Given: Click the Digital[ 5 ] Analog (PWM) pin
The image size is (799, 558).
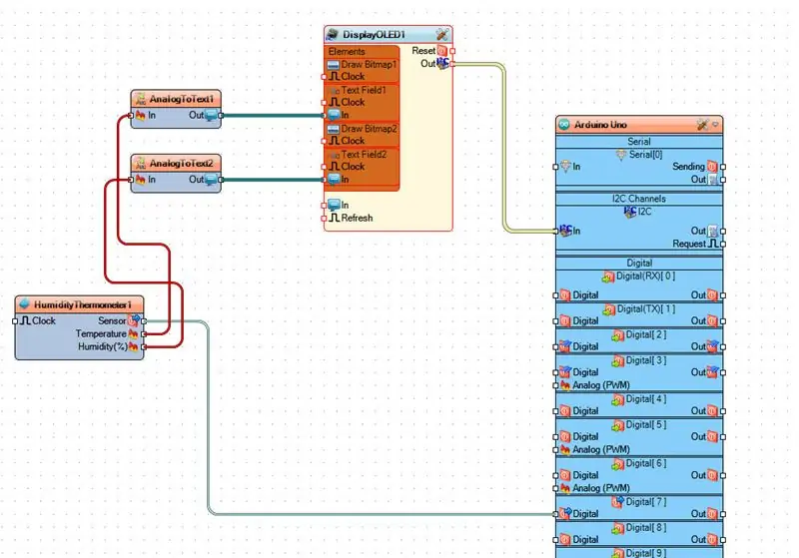Looking at the screenshot, I should (x=555, y=450).
